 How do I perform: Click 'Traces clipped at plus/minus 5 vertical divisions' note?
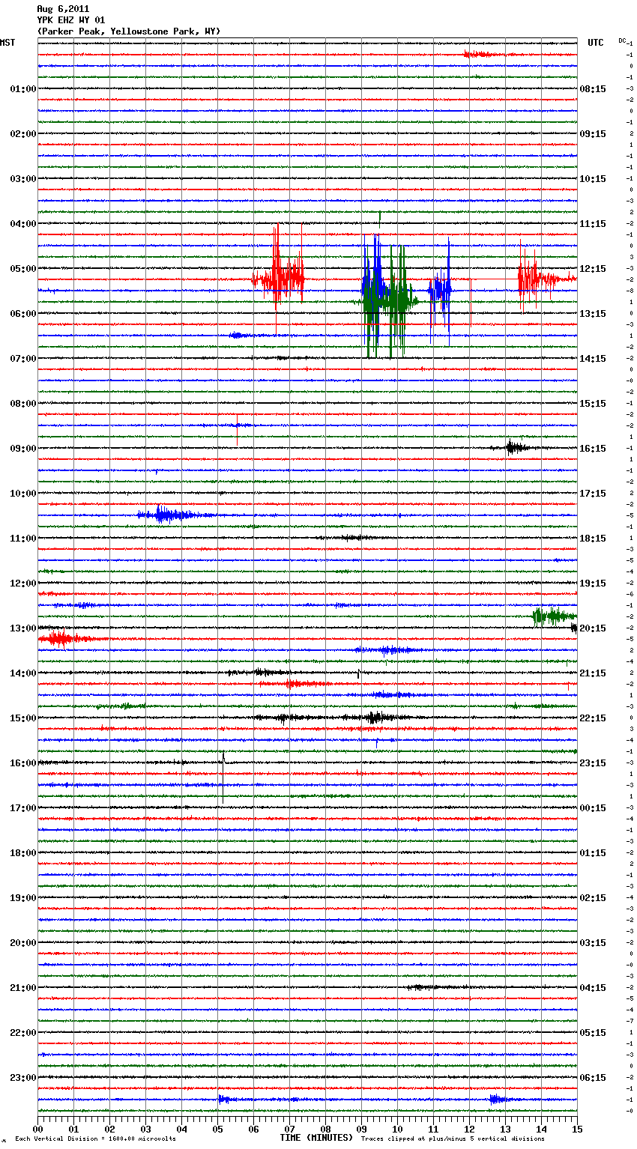point(453,1139)
